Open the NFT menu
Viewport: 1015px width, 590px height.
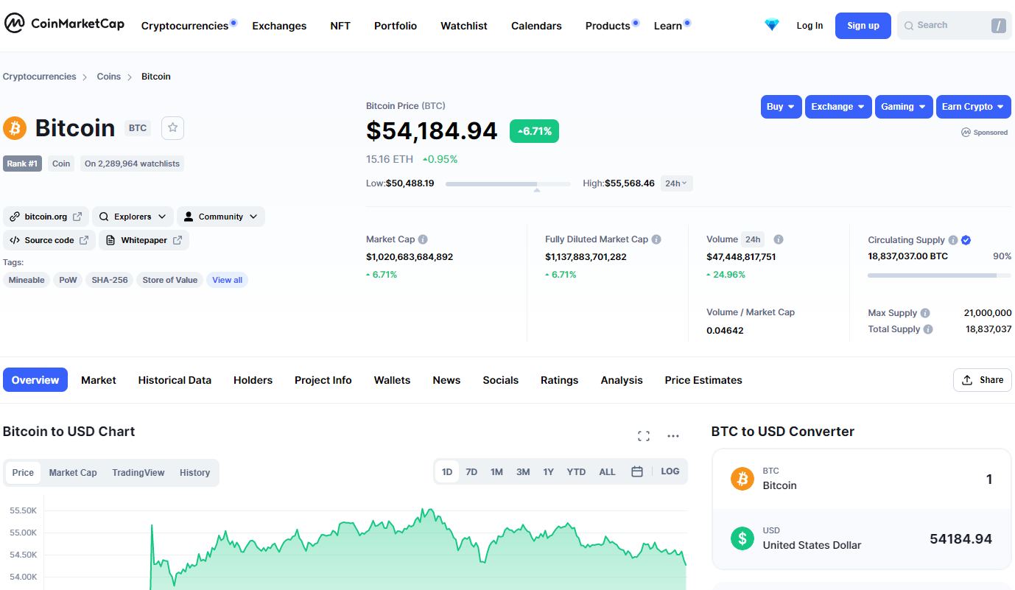[x=340, y=26]
